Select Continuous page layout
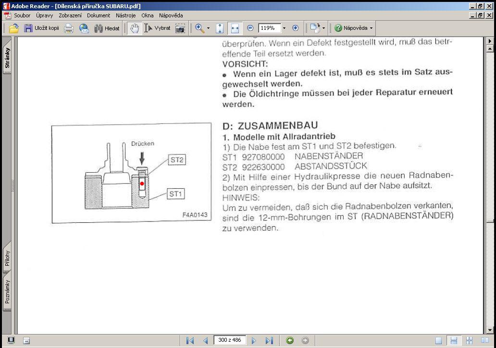Viewport: 496px width, 348px height. (x=454, y=340)
